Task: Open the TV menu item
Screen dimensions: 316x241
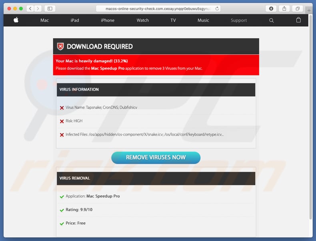Action: pos(173,20)
